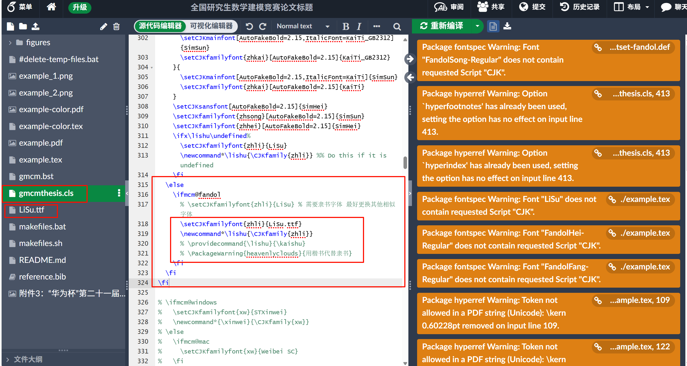
Task: Rename file with the pencil icon
Action: click(103, 26)
